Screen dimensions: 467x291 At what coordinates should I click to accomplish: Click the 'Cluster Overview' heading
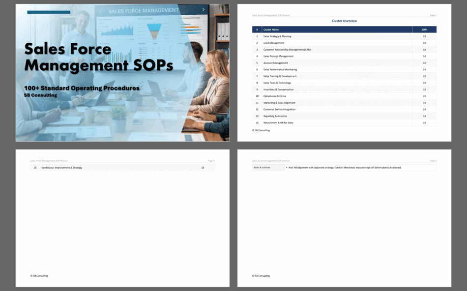point(344,21)
